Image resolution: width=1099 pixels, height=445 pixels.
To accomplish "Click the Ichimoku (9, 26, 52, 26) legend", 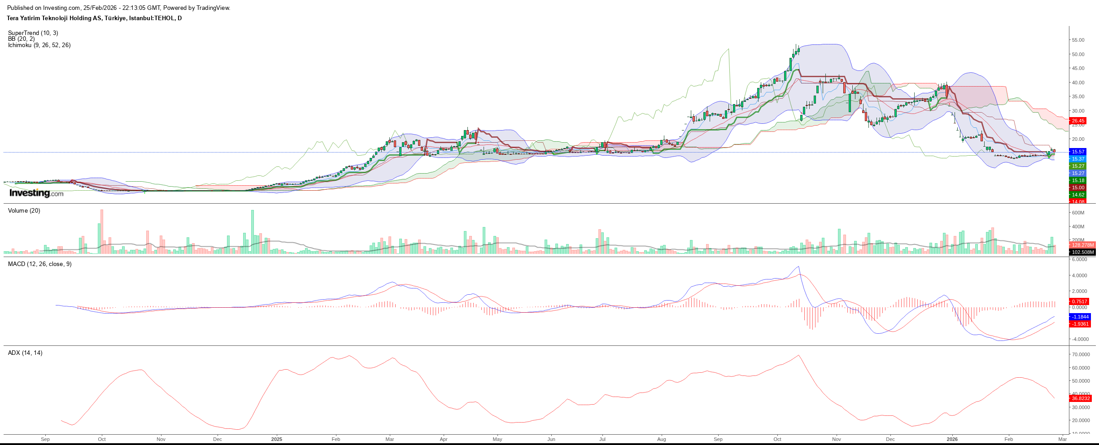I will pos(39,45).
